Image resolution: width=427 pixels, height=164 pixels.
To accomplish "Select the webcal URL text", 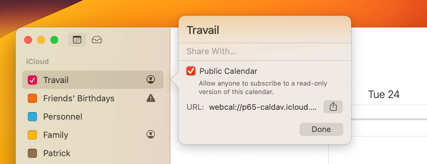I will (x=263, y=107).
